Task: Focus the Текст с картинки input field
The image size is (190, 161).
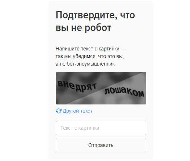Action: click(101, 128)
